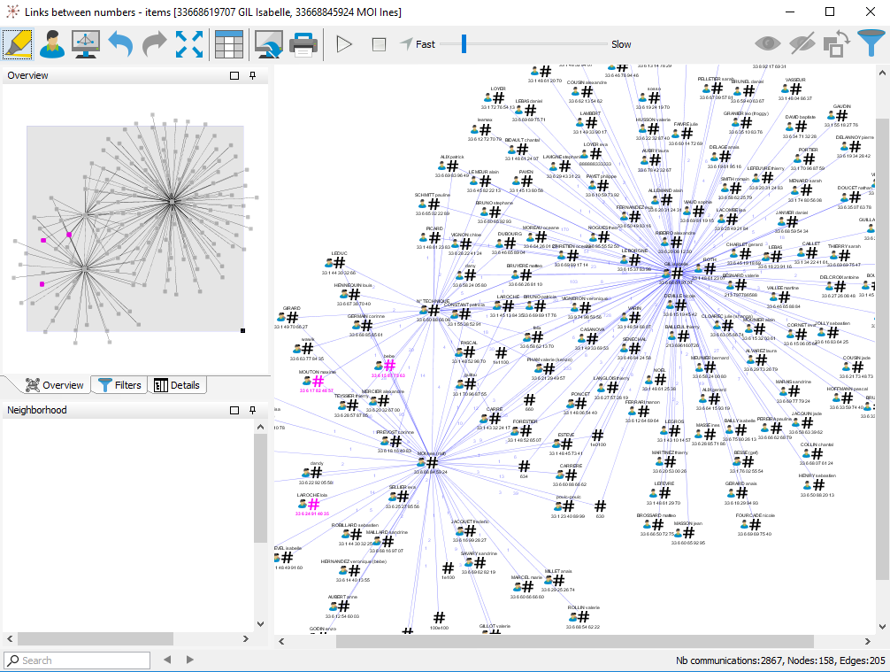This screenshot has height=672, width=890.
Task: Open the network graph monitor icon
Action: click(x=86, y=44)
